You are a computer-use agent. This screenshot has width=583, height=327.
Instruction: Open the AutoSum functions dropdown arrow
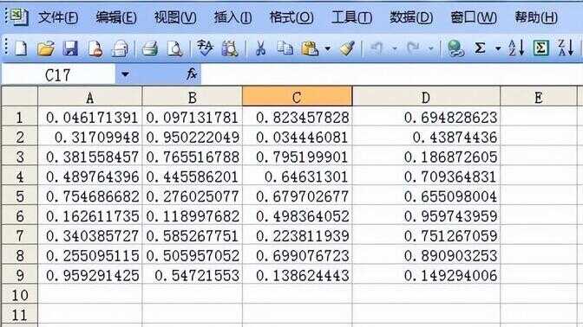[498, 48]
